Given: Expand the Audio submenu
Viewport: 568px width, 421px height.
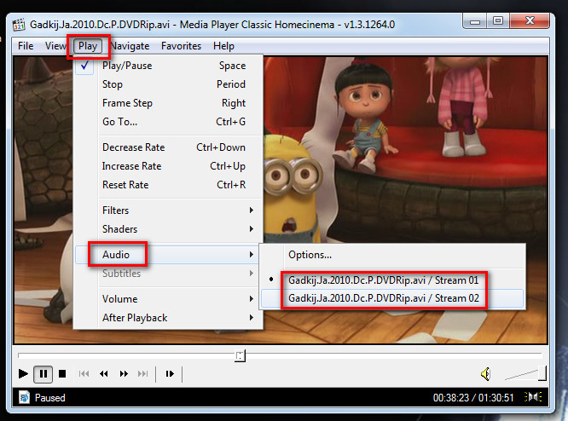Looking at the screenshot, I should (x=169, y=255).
